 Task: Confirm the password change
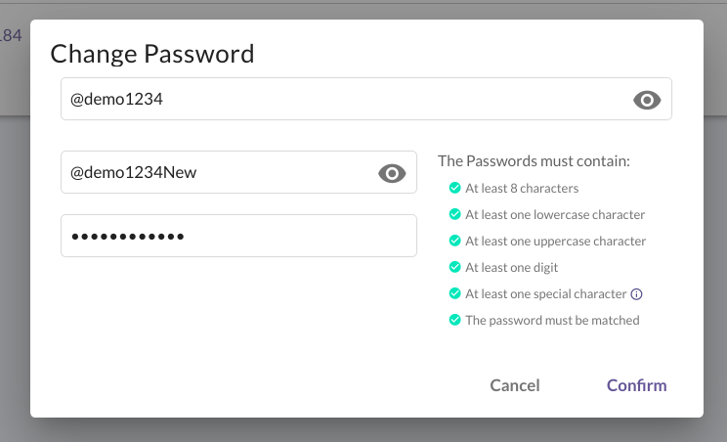(636, 385)
